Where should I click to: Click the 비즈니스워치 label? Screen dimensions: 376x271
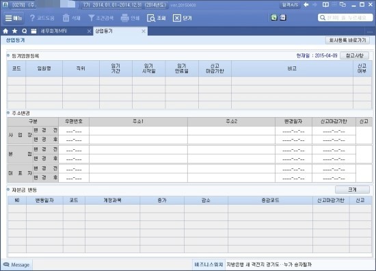pos(209,265)
